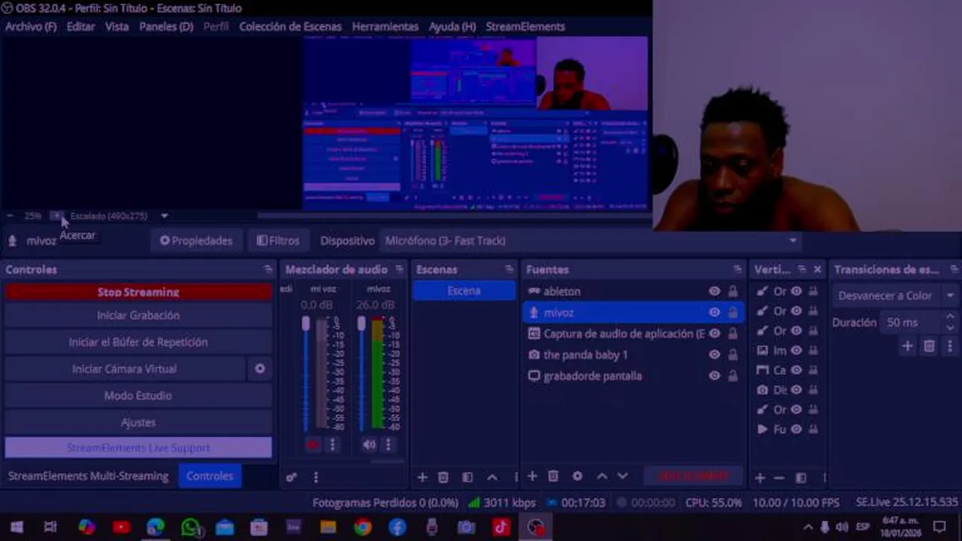Undock the Fuentes panel
962x541 pixels.
coord(737,269)
